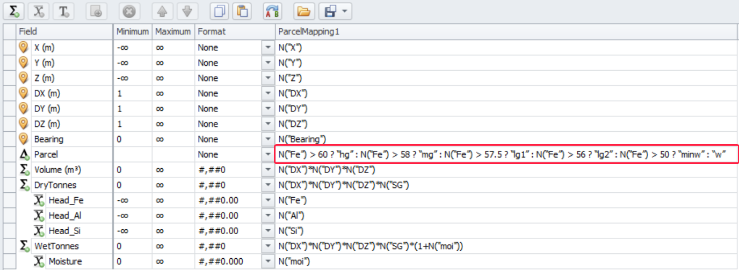Select the Head_Al field name
The width and height of the screenshot is (739, 270).
click(x=66, y=215)
